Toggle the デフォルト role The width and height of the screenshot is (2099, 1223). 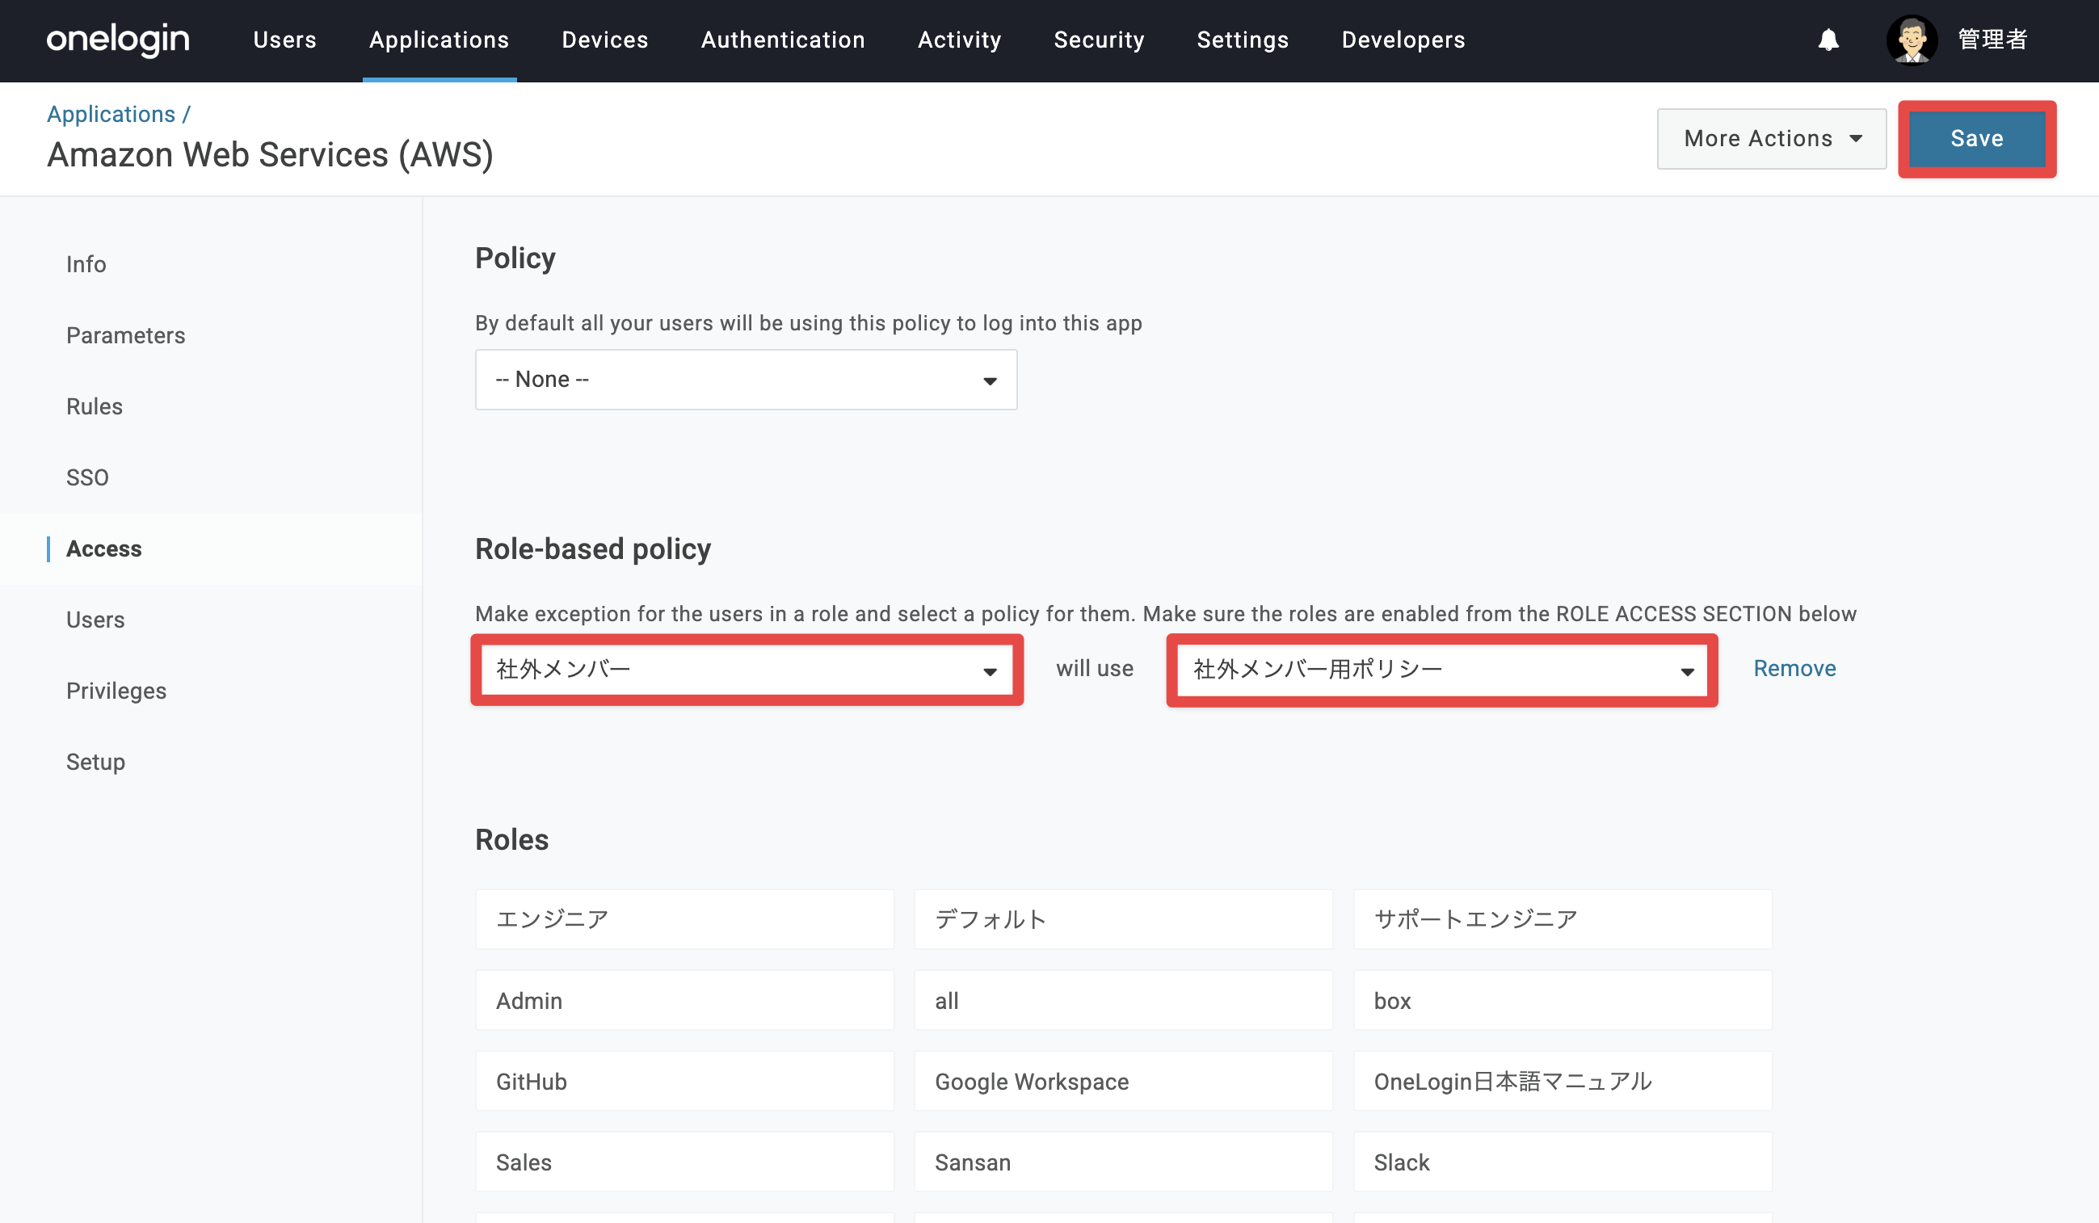(x=1124, y=919)
